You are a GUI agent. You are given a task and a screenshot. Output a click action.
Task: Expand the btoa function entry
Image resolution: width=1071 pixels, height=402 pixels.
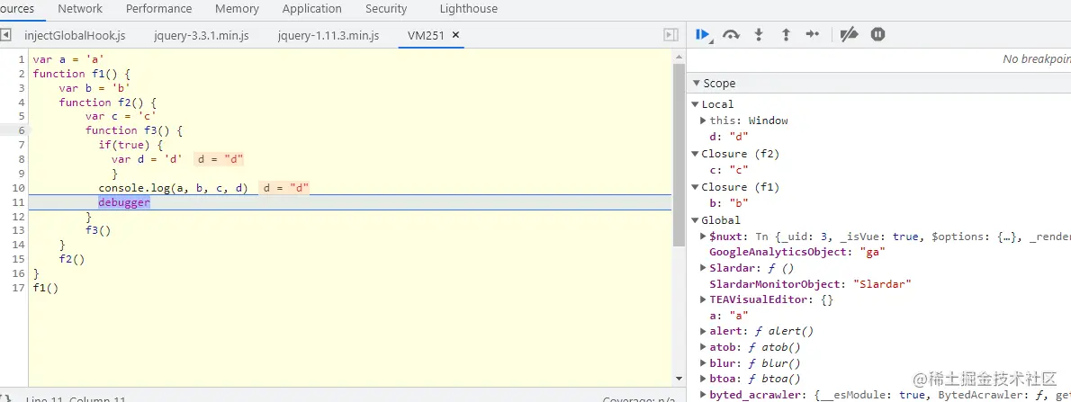704,379
